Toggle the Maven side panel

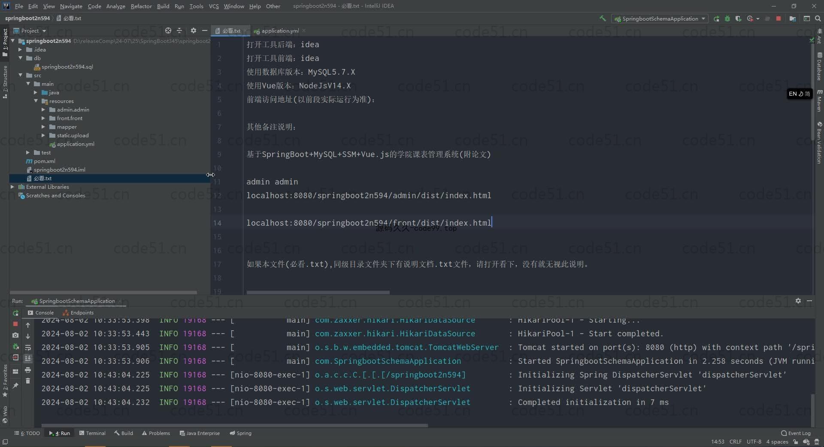pyautogui.click(x=819, y=101)
